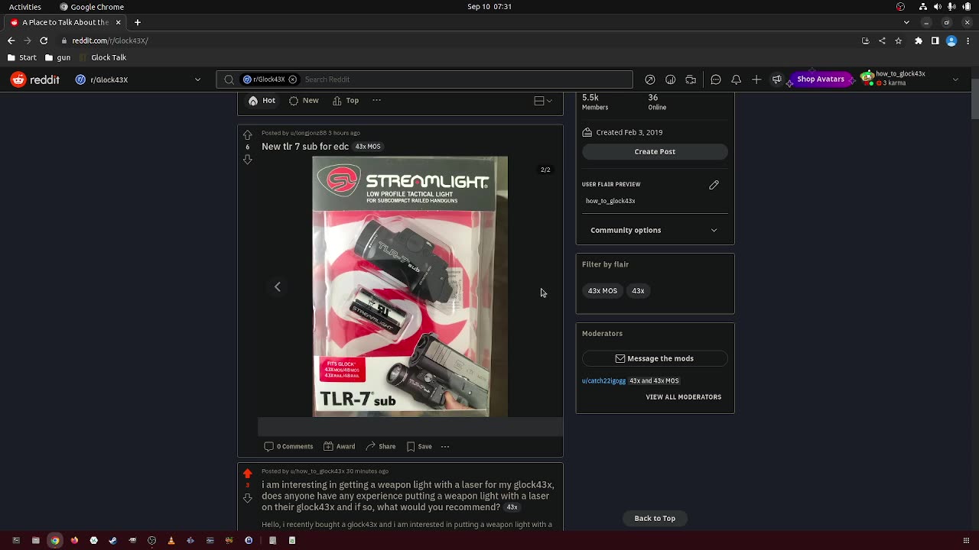Open the Start bookmark folder
This screenshot has height=550, width=979.
tap(22, 57)
